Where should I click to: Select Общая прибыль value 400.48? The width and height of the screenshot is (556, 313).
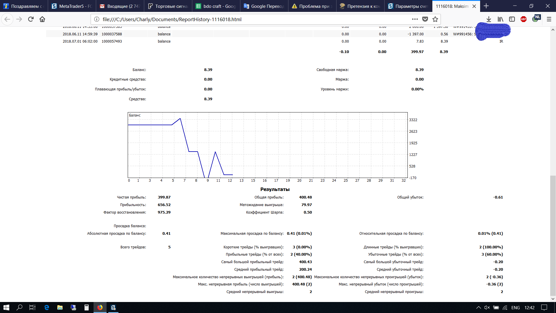click(306, 197)
